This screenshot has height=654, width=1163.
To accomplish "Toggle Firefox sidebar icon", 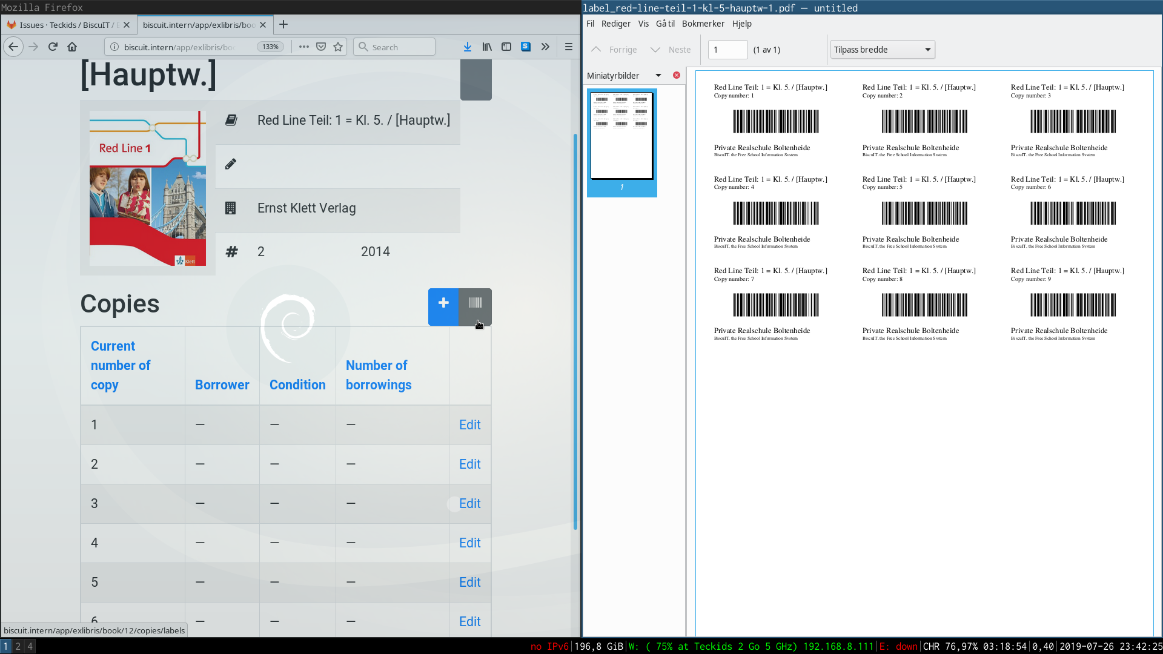I will pos(506,47).
